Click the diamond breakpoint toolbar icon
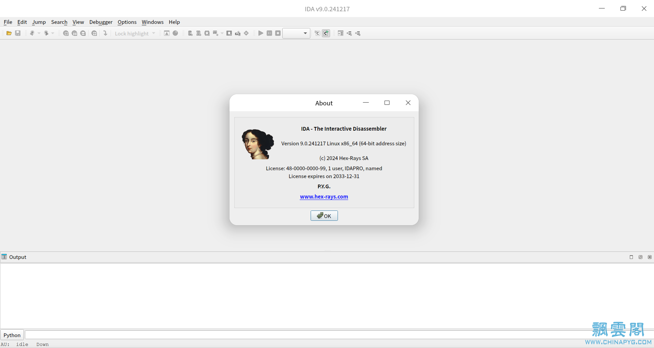This screenshot has height=348, width=654. pos(246,33)
